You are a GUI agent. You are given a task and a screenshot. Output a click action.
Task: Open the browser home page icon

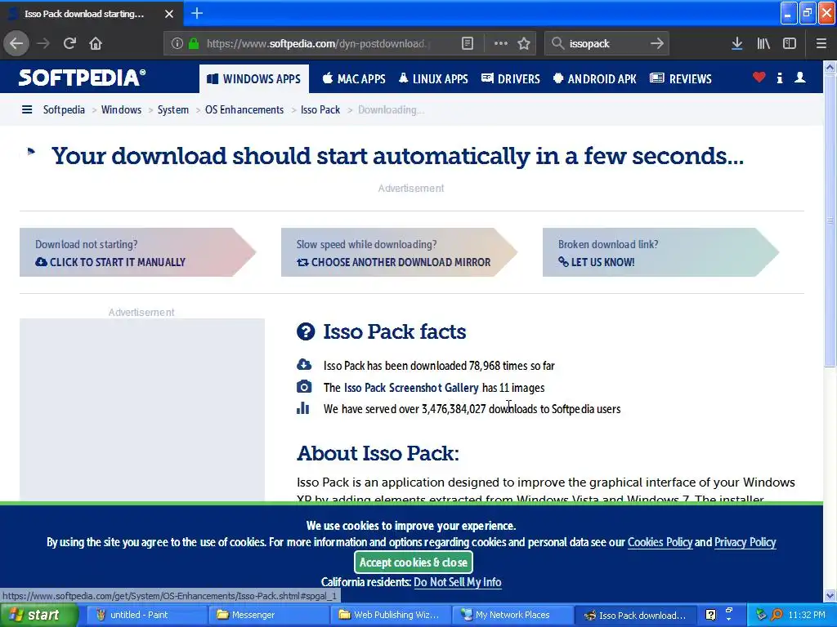(x=96, y=44)
